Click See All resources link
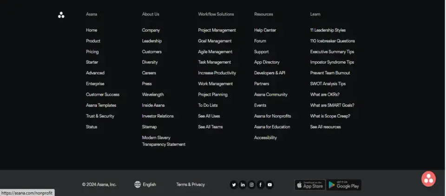This screenshot has height=196, width=446. 325,127
